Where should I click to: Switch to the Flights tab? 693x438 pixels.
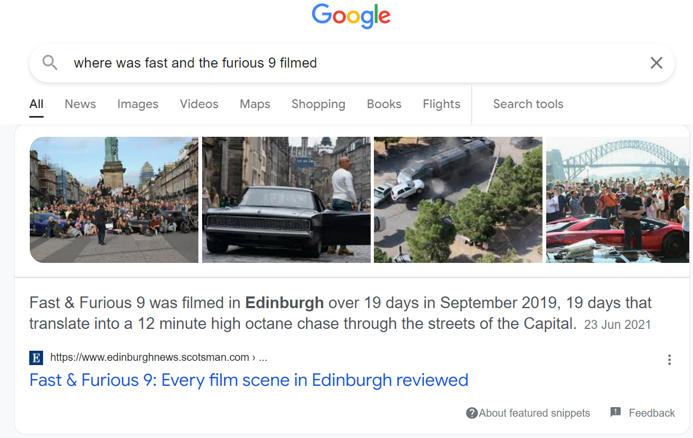pyautogui.click(x=441, y=104)
